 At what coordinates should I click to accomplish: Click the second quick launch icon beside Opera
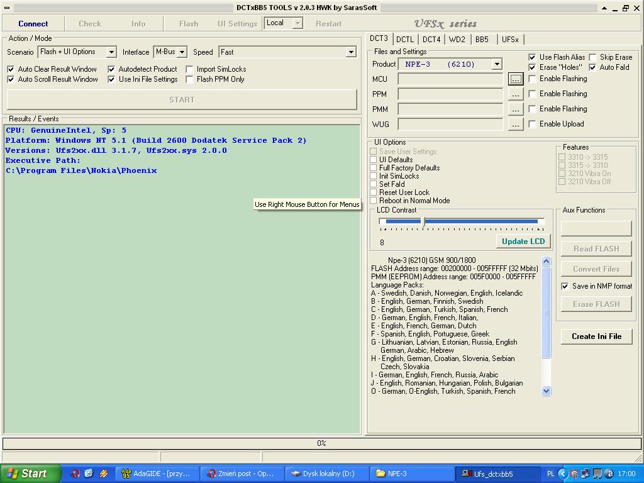[89, 474]
